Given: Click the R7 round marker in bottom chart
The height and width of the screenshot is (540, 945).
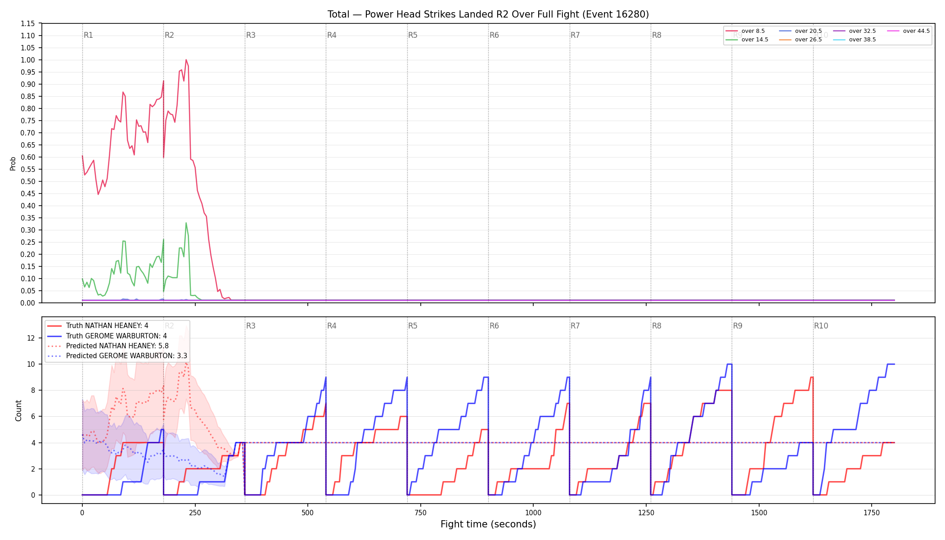Looking at the screenshot, I should coord(575,326).
